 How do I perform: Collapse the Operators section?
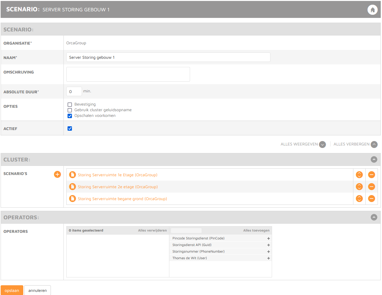coord(374,217)
